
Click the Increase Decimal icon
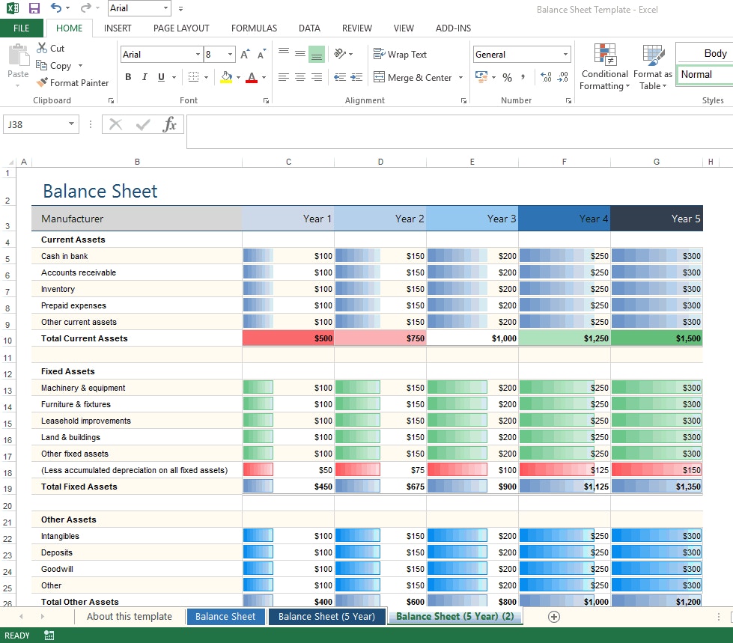(x=546, y=77)
